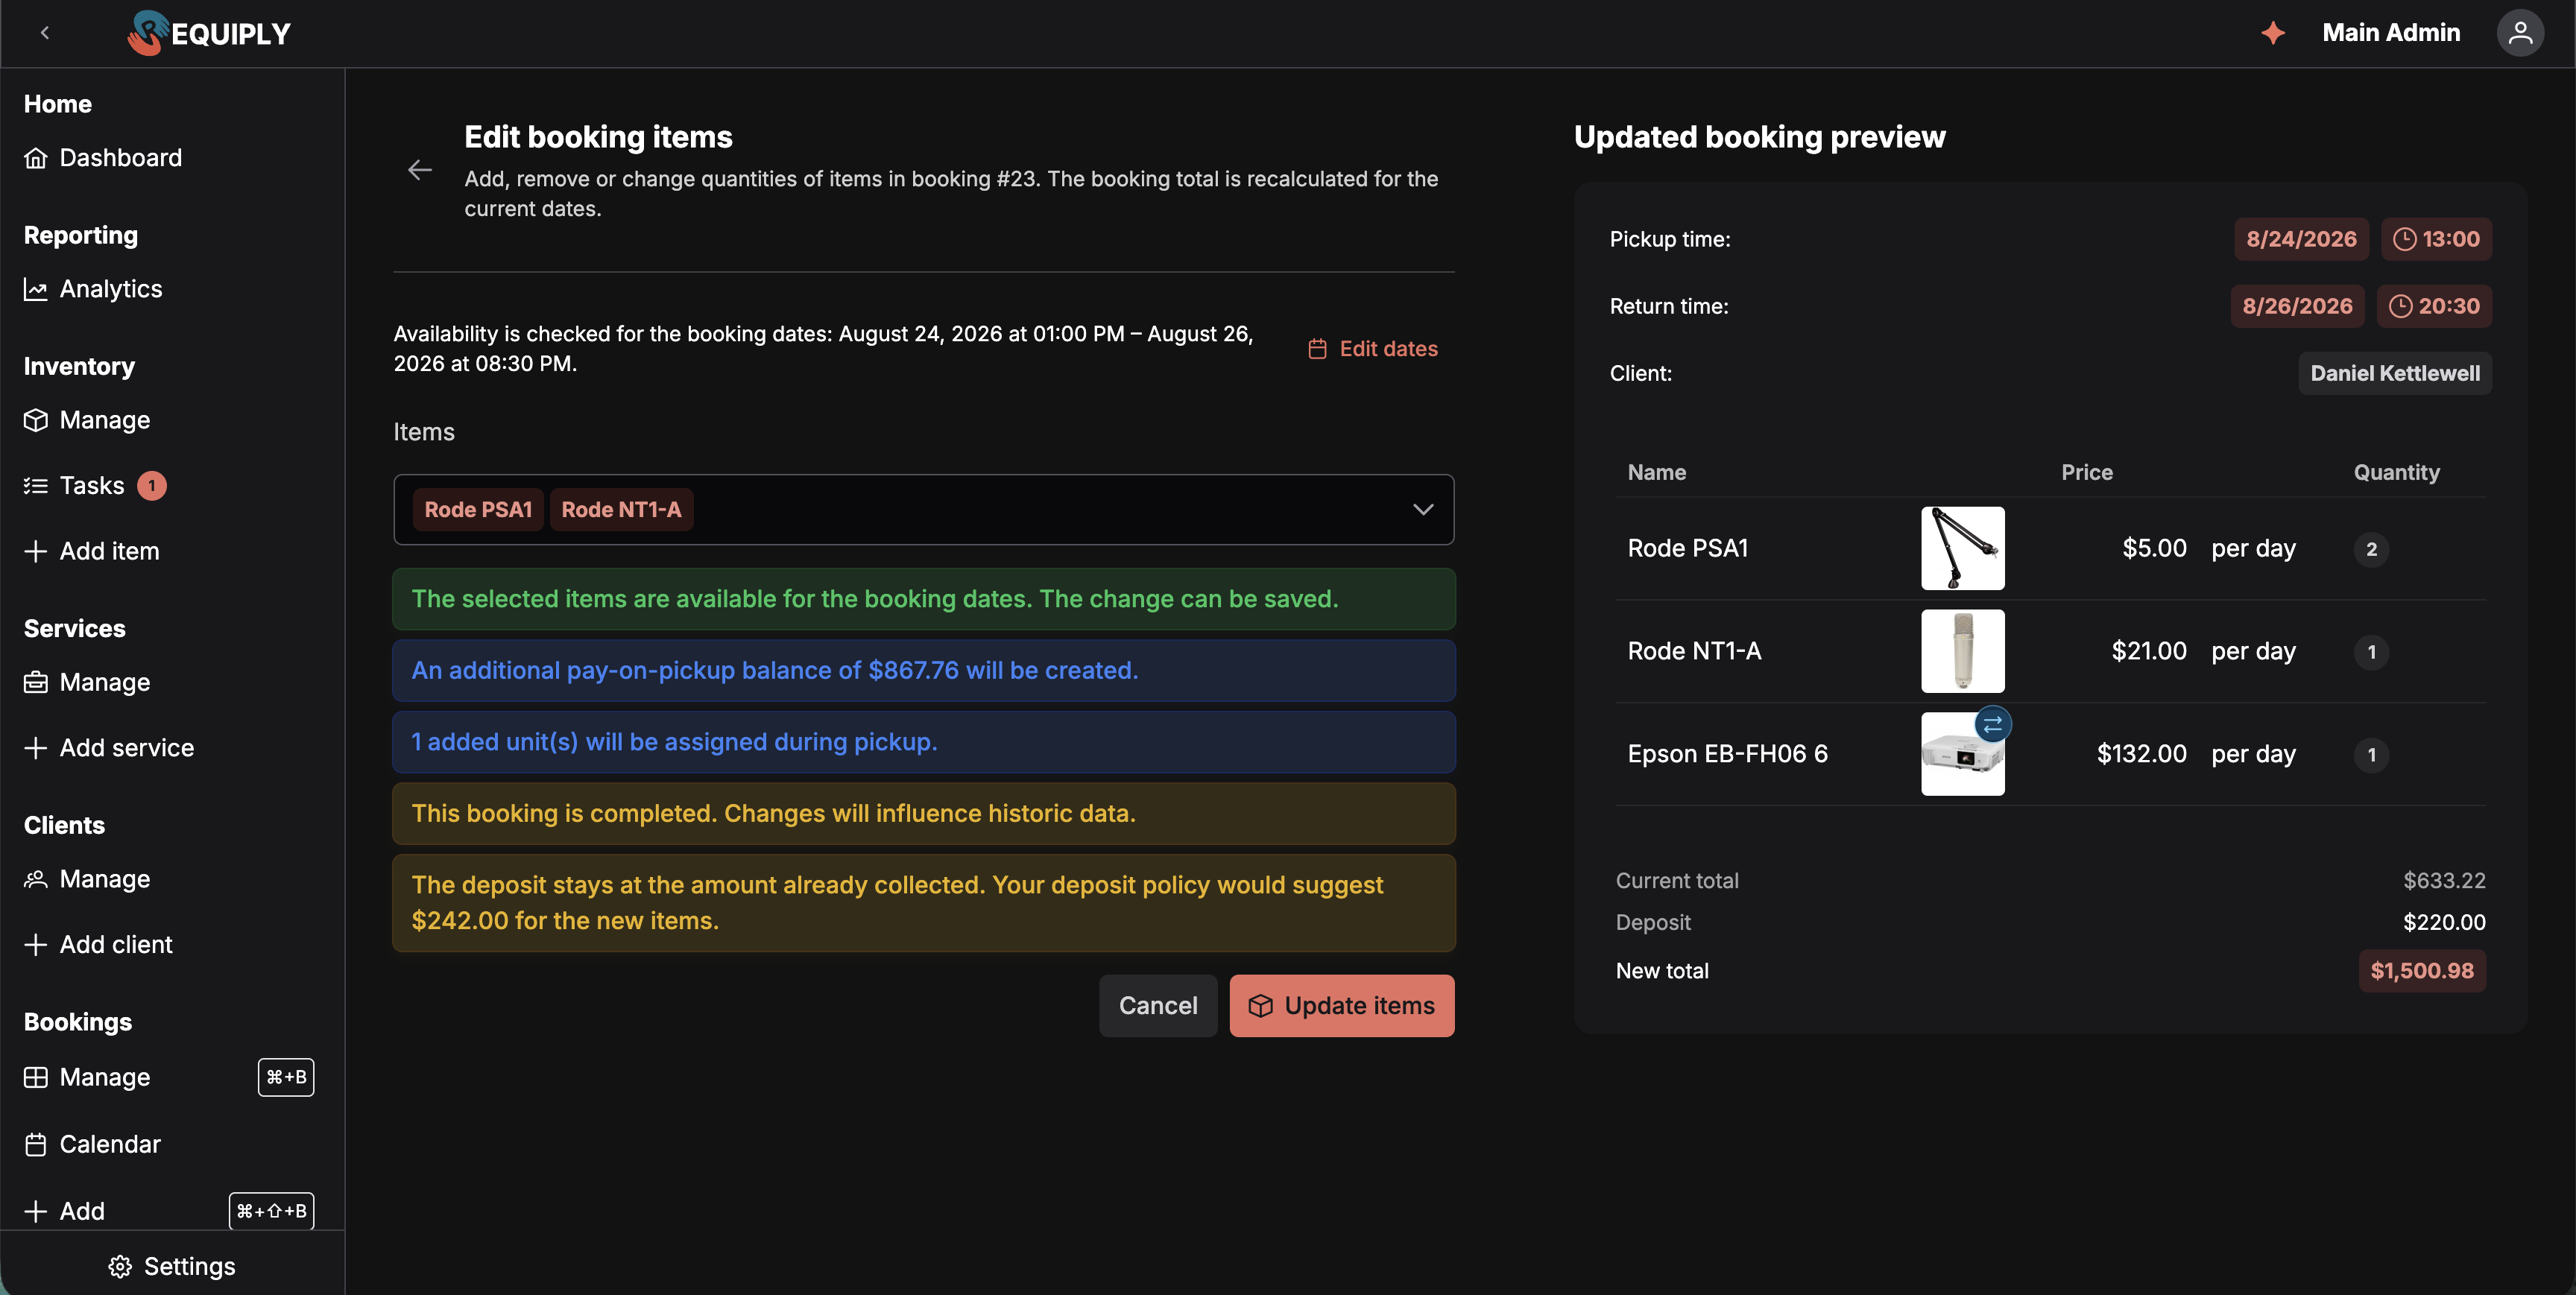Image resolution: width=2576 pixels, height=1295 pixels.
Task: Click the Rode PSA1 quantity badge 2
Action: point(2371,549)
